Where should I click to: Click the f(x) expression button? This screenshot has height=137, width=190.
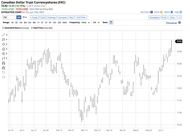pos(71,17)
